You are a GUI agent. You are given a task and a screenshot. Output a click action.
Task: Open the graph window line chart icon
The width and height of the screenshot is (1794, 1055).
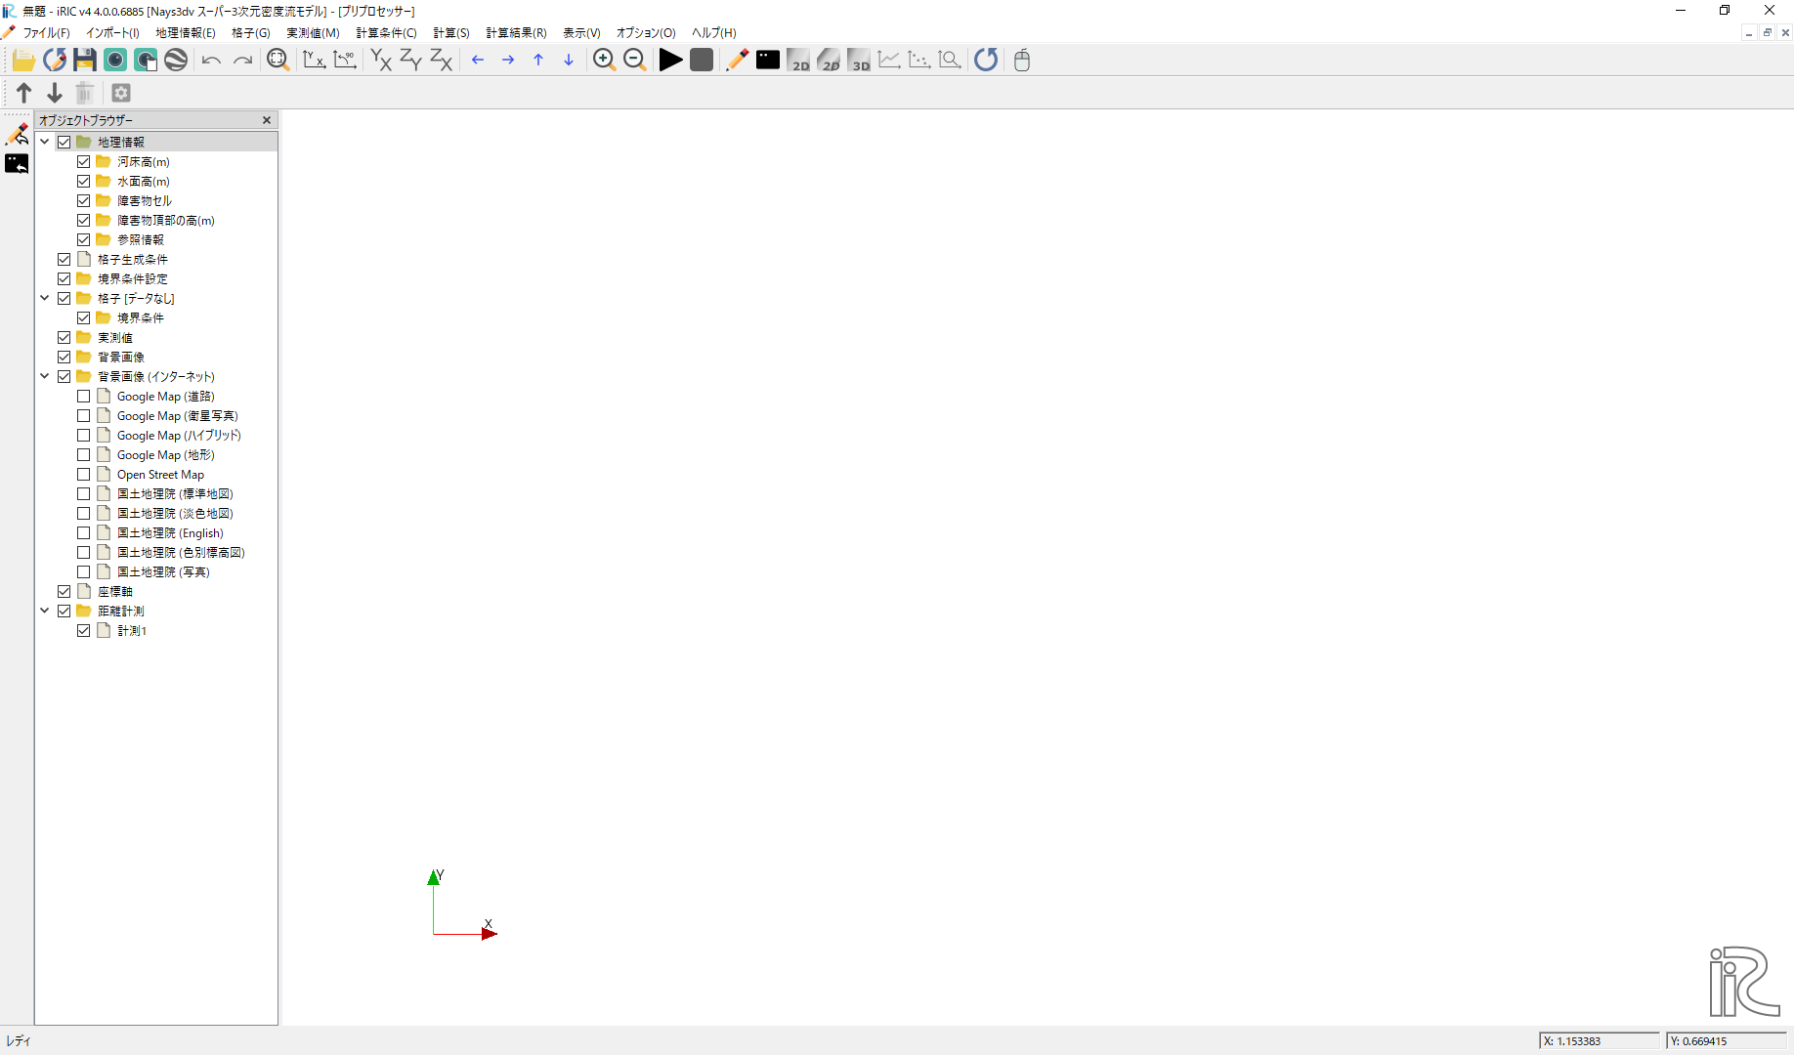coord(889,61)
